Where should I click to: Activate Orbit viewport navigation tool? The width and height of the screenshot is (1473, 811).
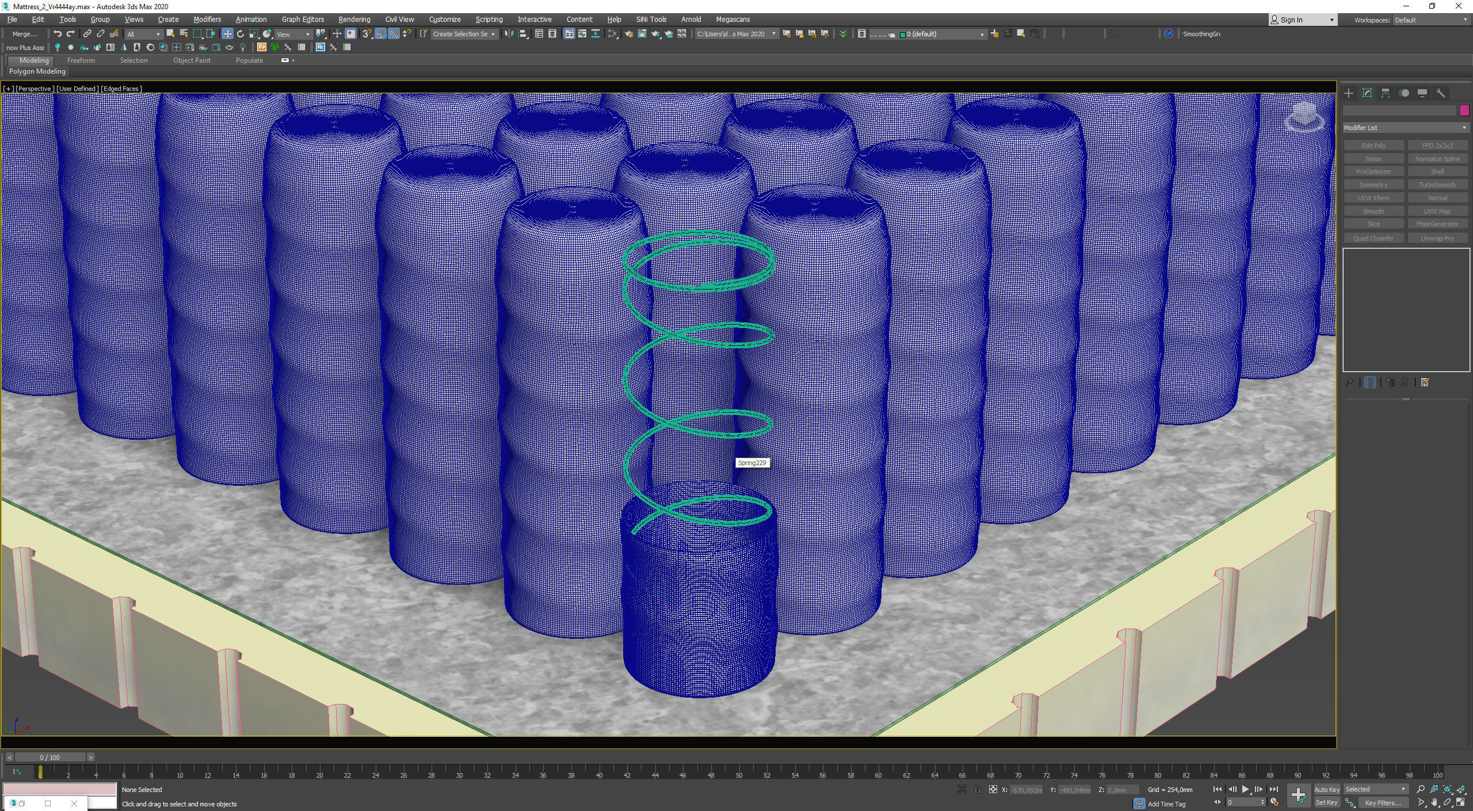[1447, 802]
